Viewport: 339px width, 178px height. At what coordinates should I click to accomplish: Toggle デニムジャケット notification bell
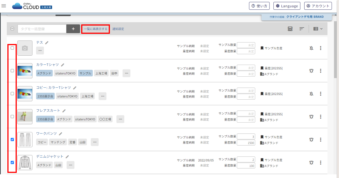point(311,162)
